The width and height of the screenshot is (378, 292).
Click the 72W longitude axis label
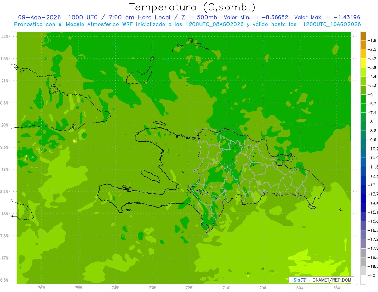click(189, 288)
